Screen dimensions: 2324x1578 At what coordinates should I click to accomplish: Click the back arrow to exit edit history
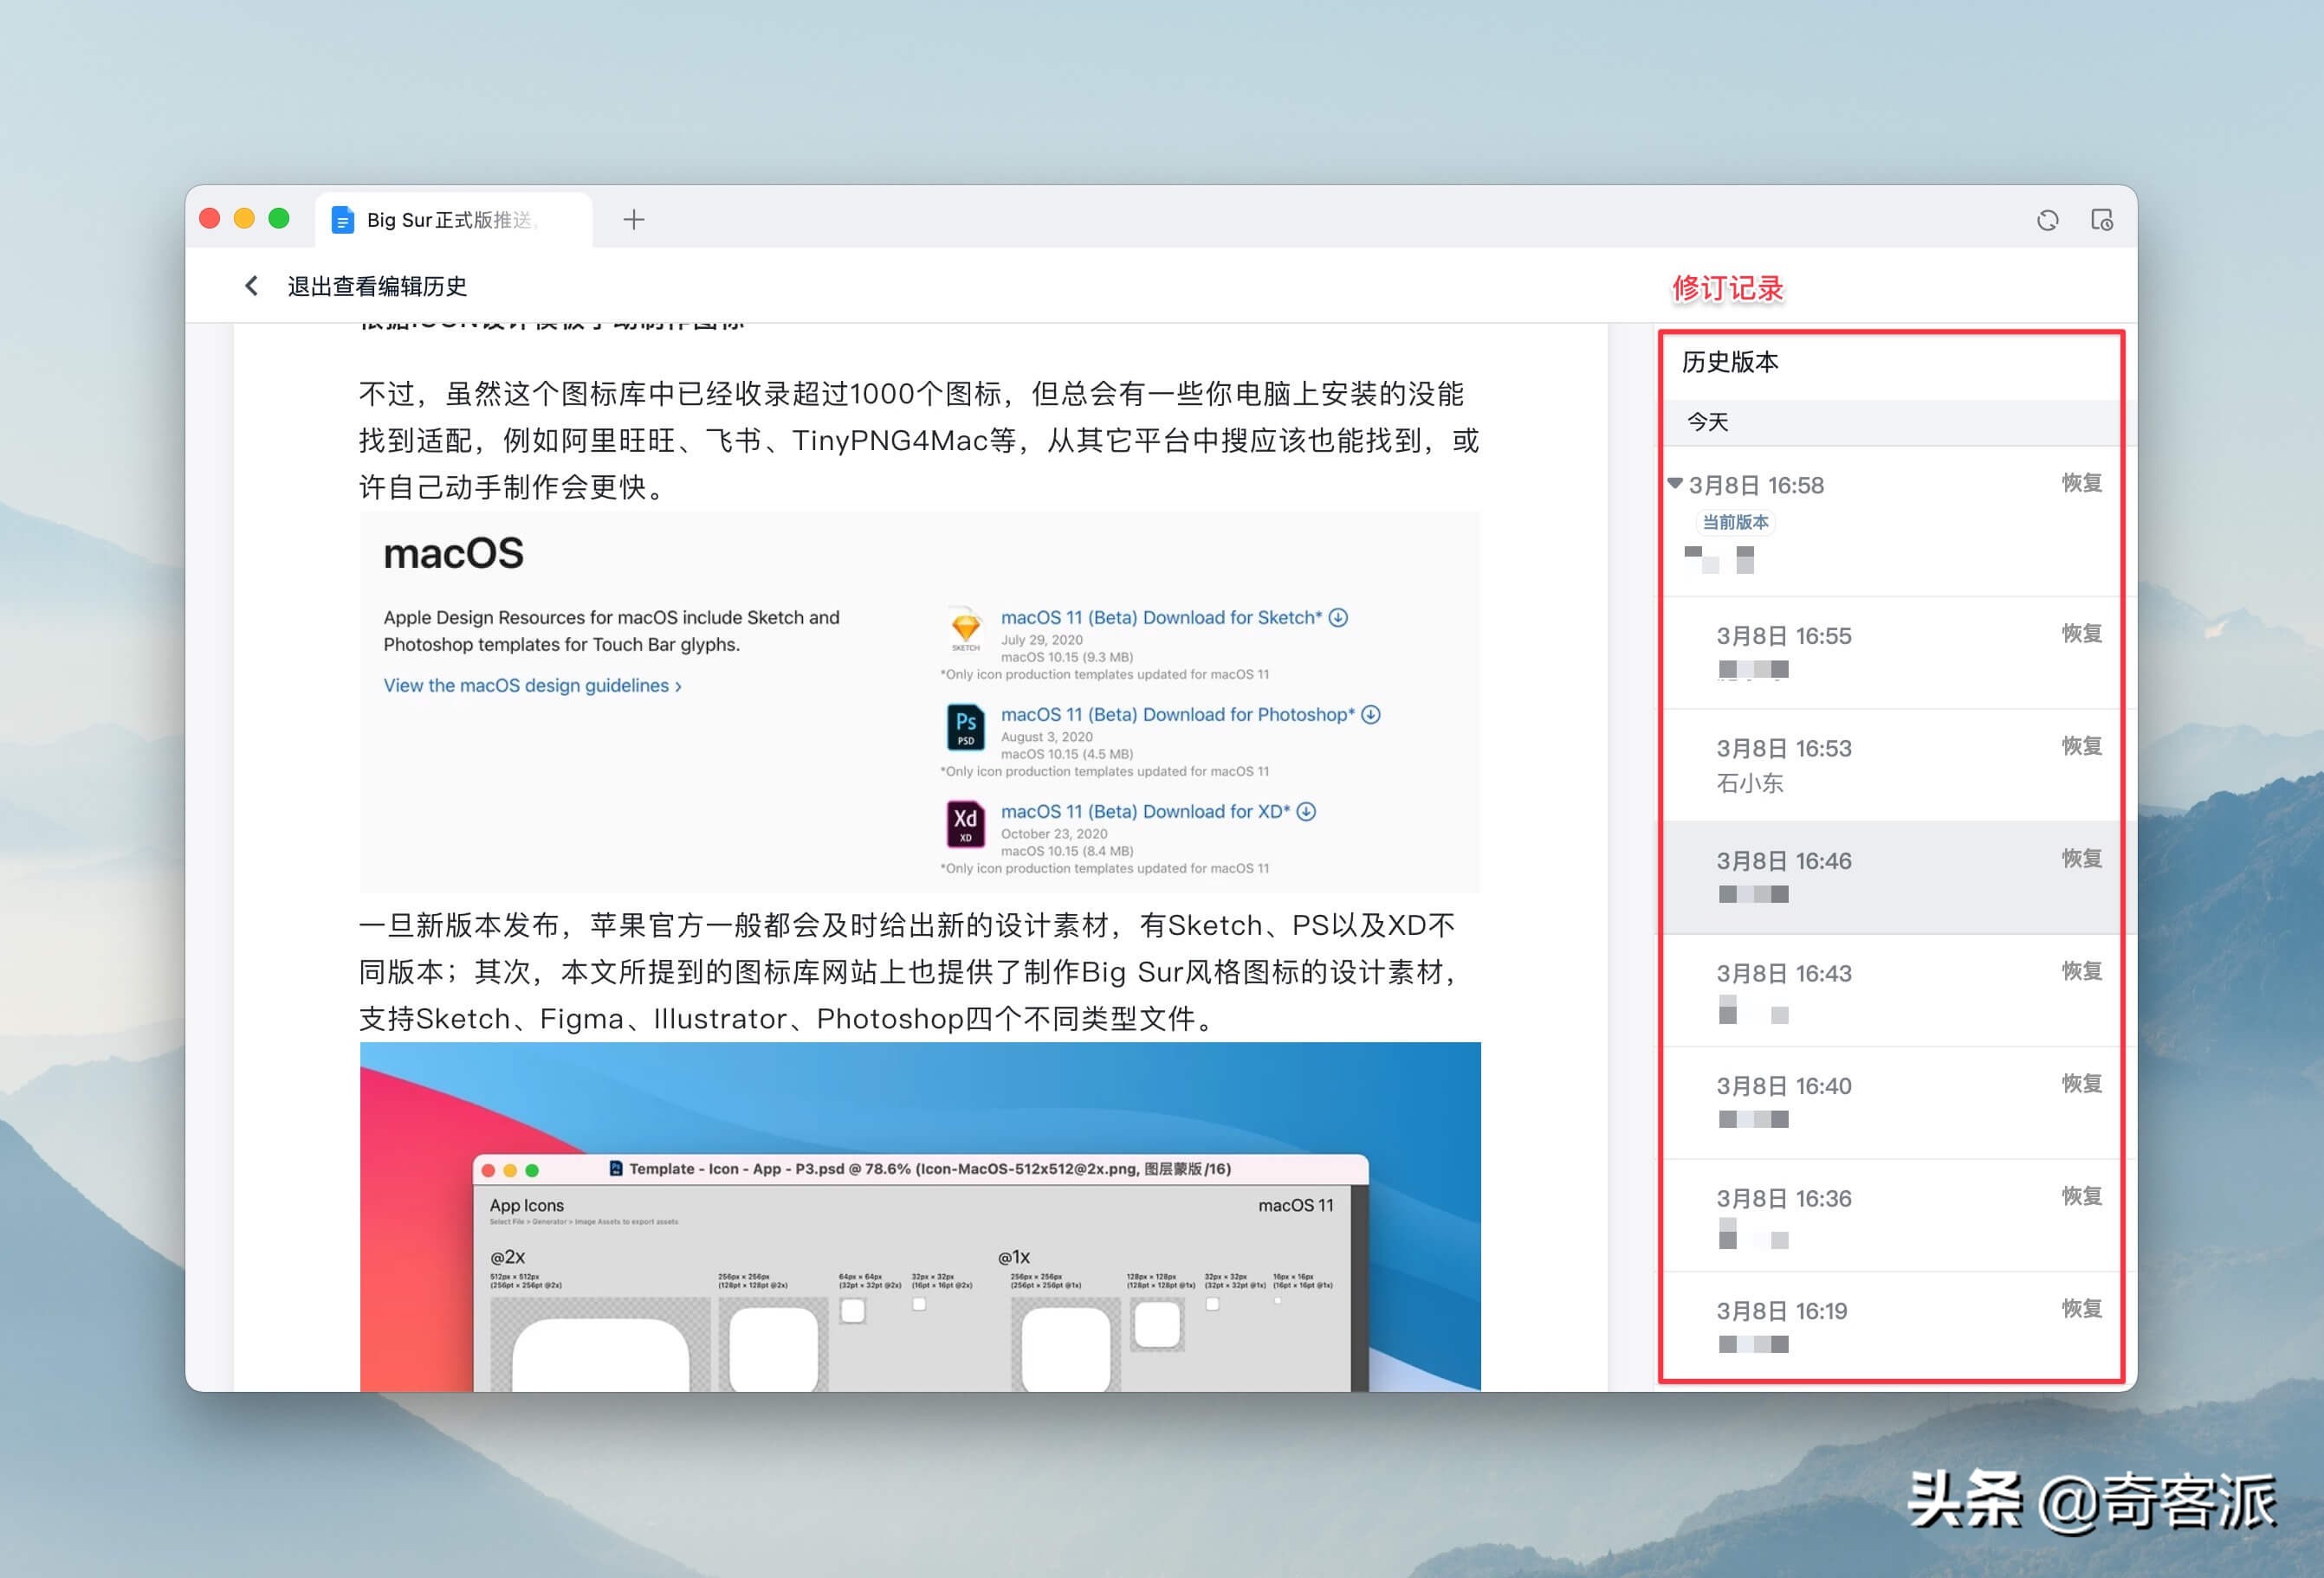click(x=251, y=286)
